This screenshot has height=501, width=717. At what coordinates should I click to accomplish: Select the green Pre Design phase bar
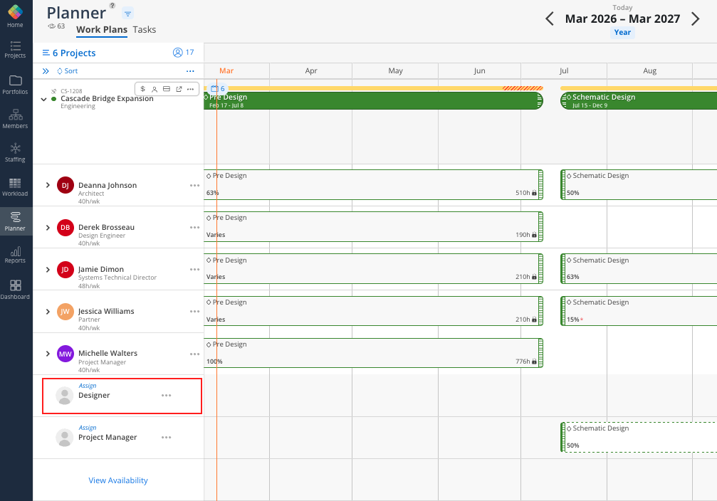tap(373, 100)
